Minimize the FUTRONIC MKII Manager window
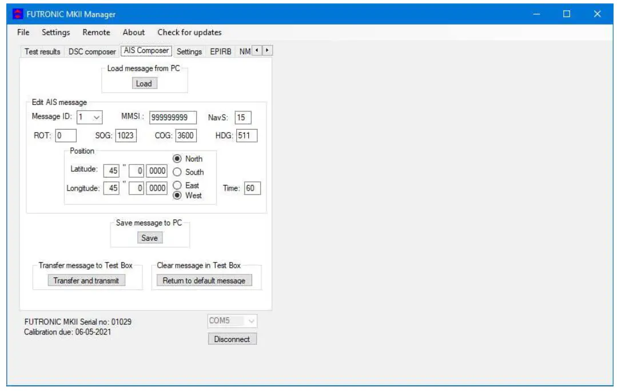 (536, 14)
